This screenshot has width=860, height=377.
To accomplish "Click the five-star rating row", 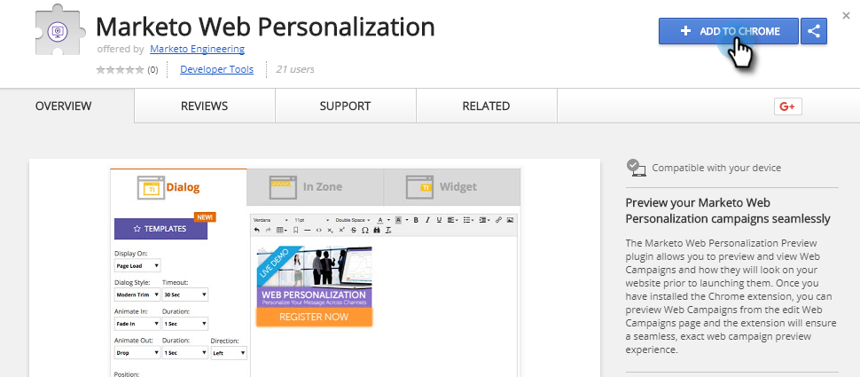I will point(120,70).
